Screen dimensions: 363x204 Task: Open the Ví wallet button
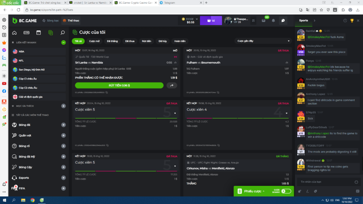(x=211, y=21)
